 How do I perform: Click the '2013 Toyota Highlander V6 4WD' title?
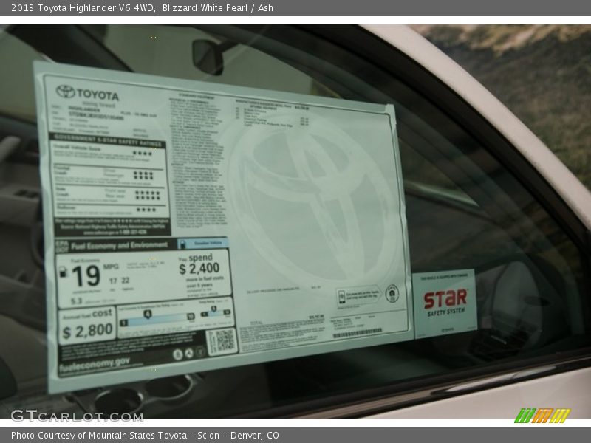(83, 8)
